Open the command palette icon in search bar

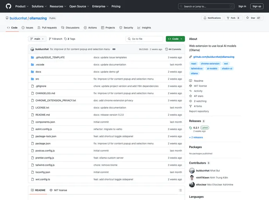(231, 6)
